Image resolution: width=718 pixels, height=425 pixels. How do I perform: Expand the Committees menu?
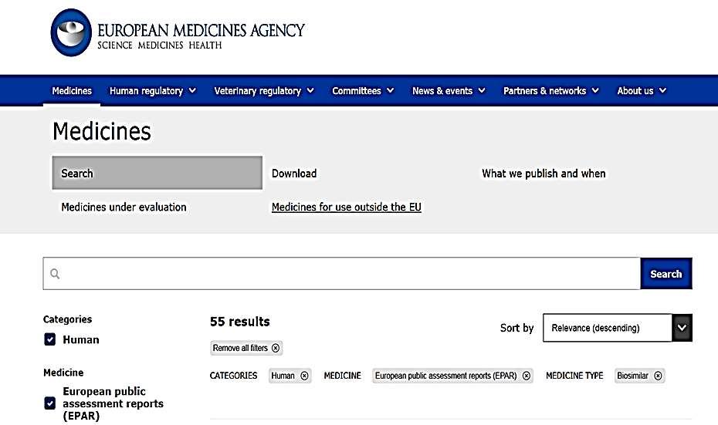(363, 91)
